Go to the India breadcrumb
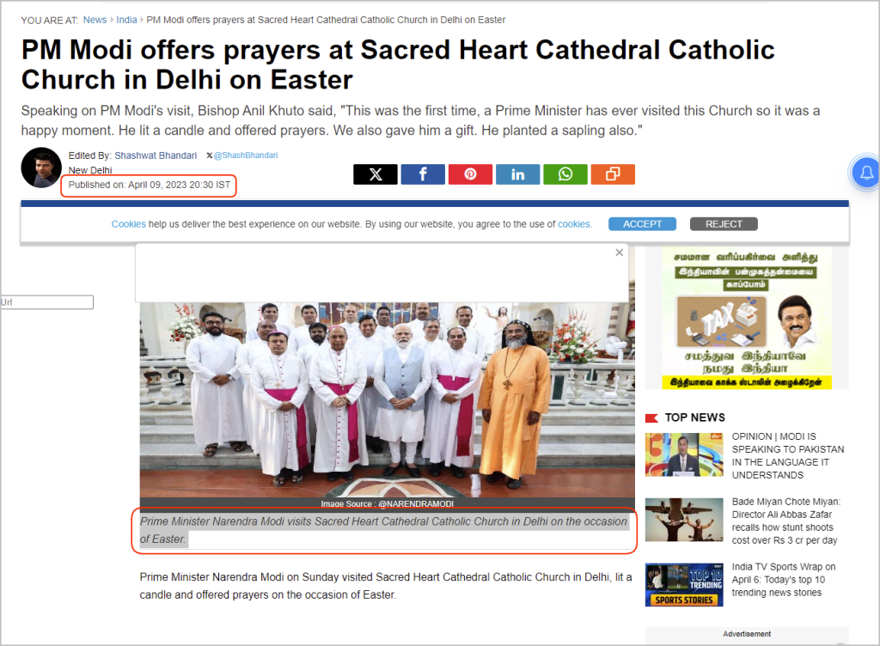880x646 pixels. tap(126, 21)
